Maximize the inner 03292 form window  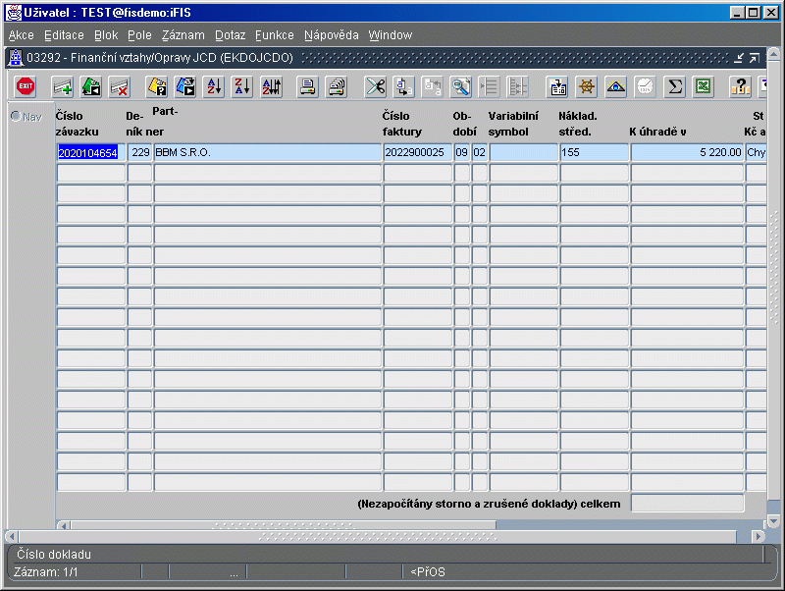pos(755,58)
